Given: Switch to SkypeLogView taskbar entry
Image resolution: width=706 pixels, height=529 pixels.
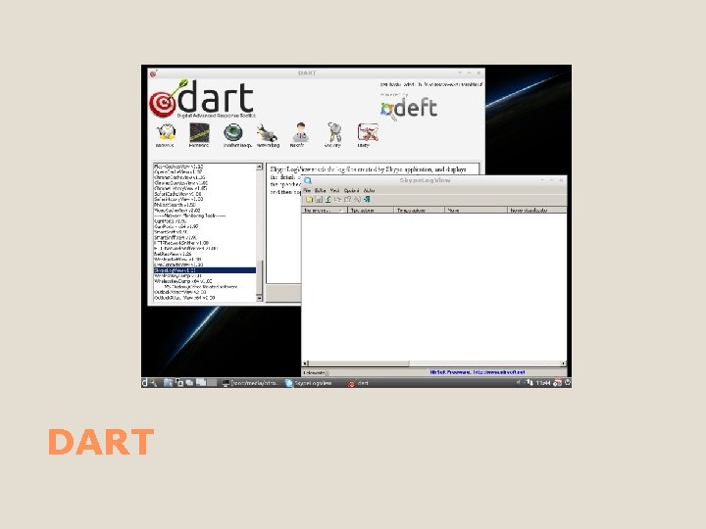Looking at the screenshot, I should point(309,383).
